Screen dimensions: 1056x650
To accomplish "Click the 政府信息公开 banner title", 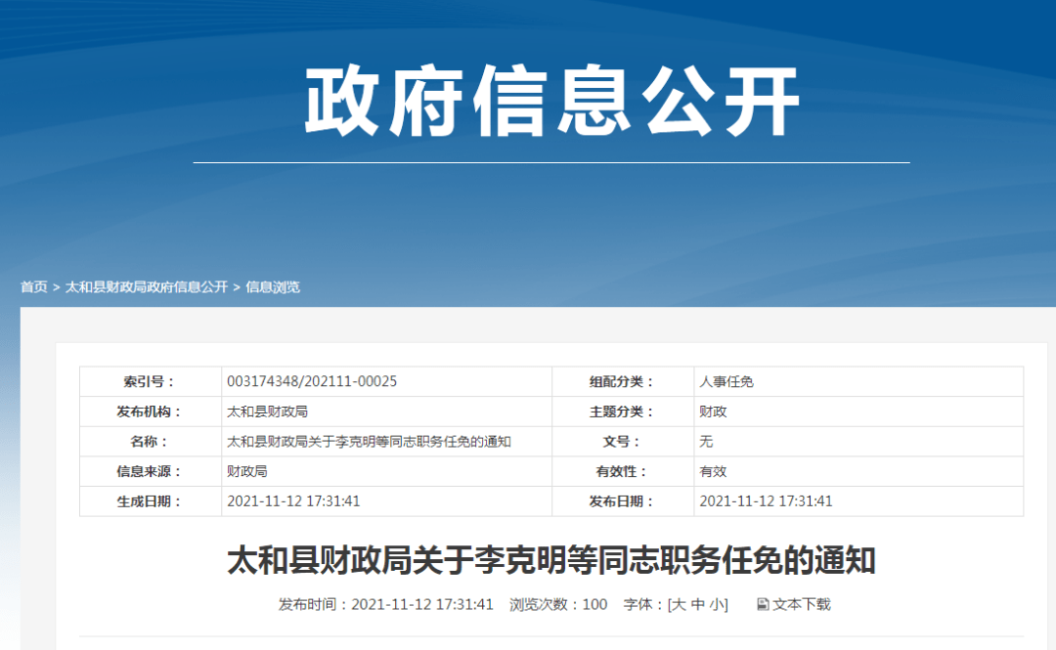I will 551,102.
